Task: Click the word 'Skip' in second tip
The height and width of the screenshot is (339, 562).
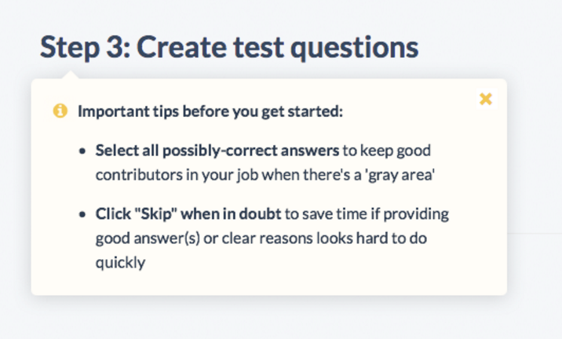Action: pyautogui.click(x=156, y=214)
